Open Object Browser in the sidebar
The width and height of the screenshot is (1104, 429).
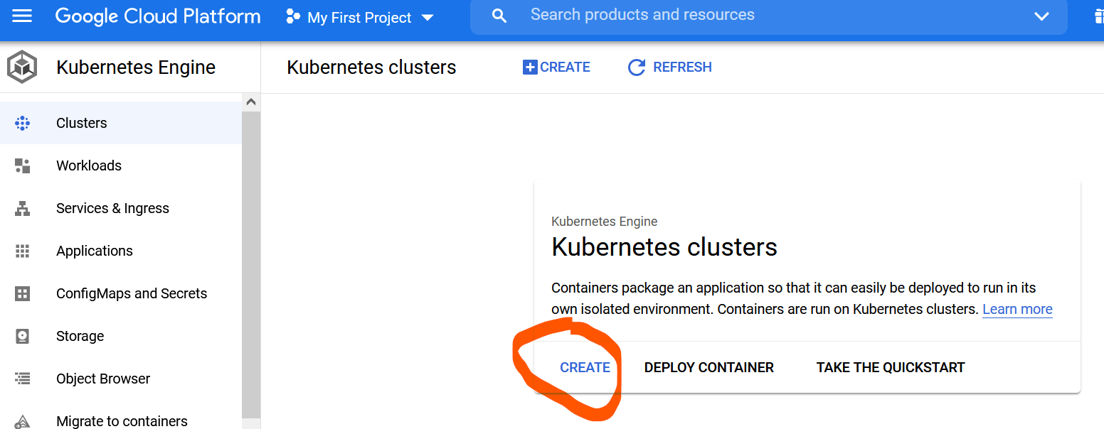(x=121, y=379)
